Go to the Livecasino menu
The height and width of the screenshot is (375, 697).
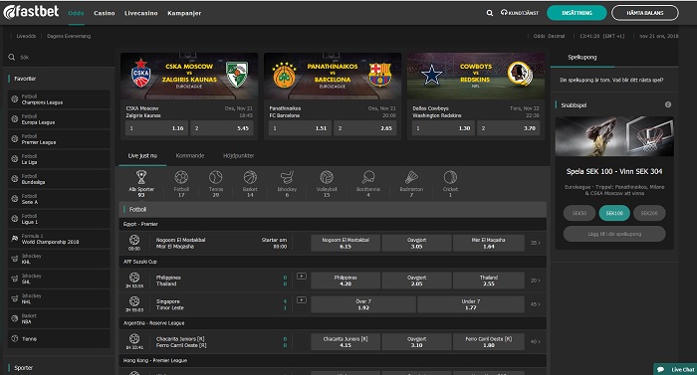141,13
